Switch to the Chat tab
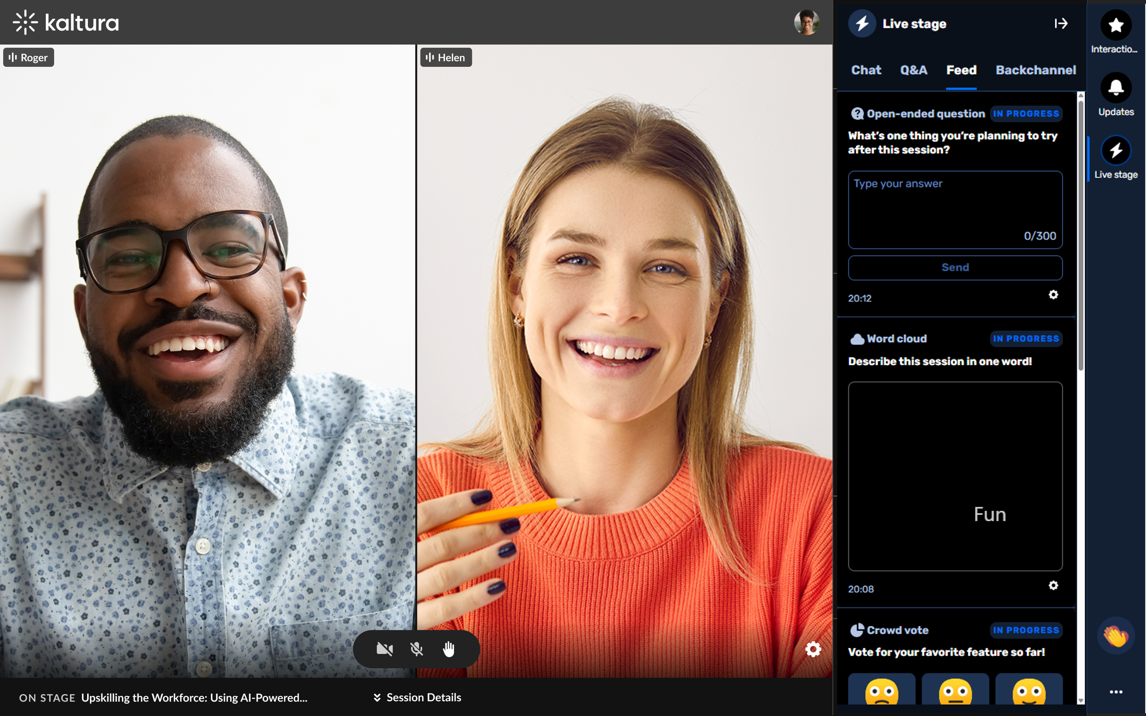Viewport: 1146px width, 716px height. click(x=866, y=70)
